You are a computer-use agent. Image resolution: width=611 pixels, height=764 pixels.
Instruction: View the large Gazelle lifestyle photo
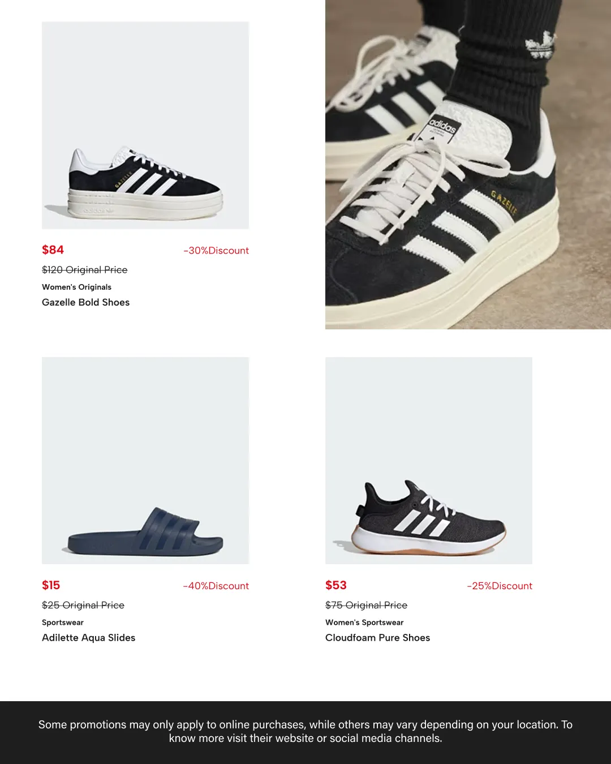[468, 164]
